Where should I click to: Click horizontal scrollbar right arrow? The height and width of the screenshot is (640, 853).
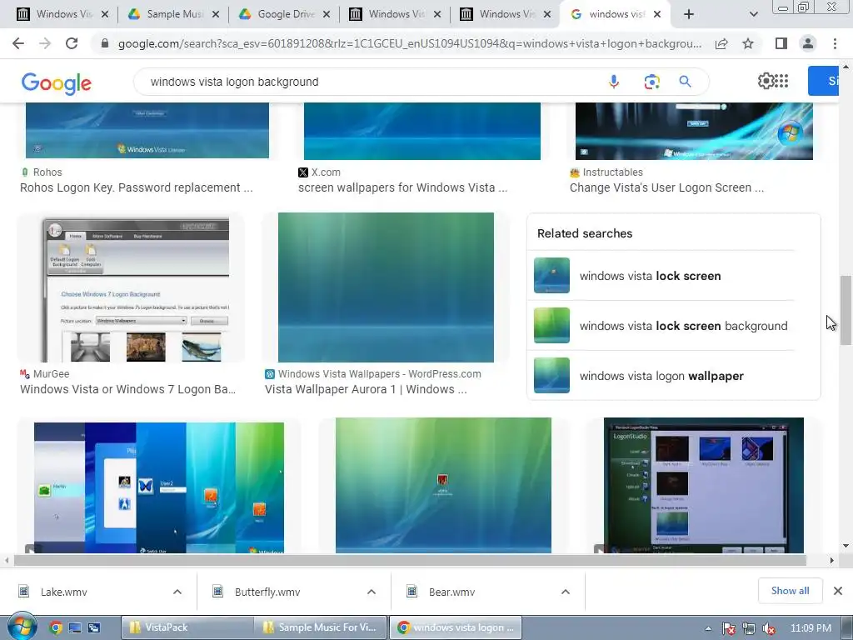click(x=831, y=560)
